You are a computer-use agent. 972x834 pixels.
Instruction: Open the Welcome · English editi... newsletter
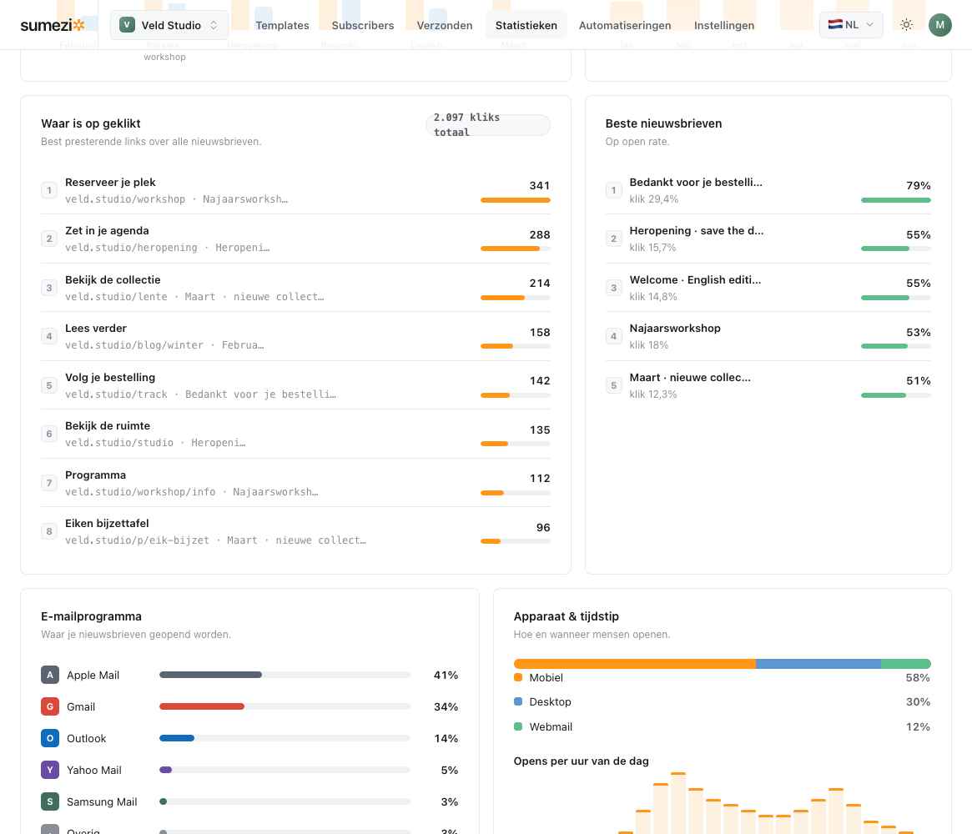[x=768, y=288]
